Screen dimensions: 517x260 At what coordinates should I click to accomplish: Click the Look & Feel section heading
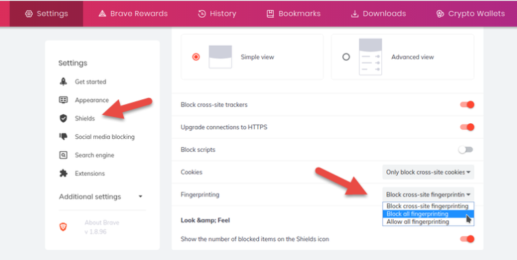pyautogui.click(x=205, y=220)
